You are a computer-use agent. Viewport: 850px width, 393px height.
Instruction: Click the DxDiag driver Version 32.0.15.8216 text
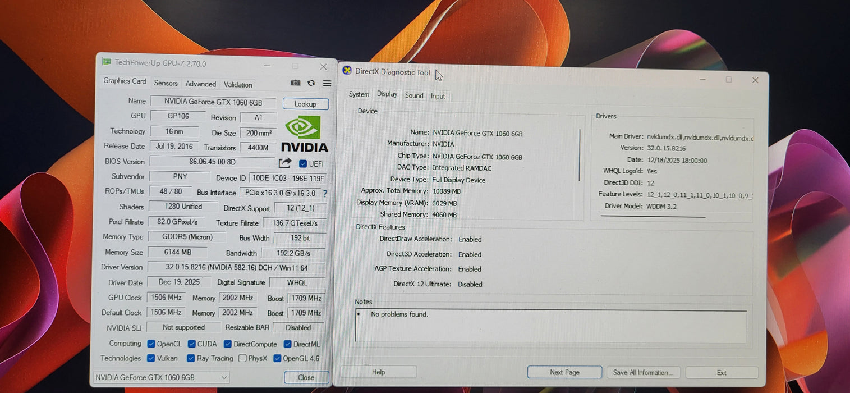[666, 148]
